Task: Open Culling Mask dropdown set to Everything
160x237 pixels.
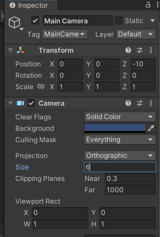Action: click(120, 140)
